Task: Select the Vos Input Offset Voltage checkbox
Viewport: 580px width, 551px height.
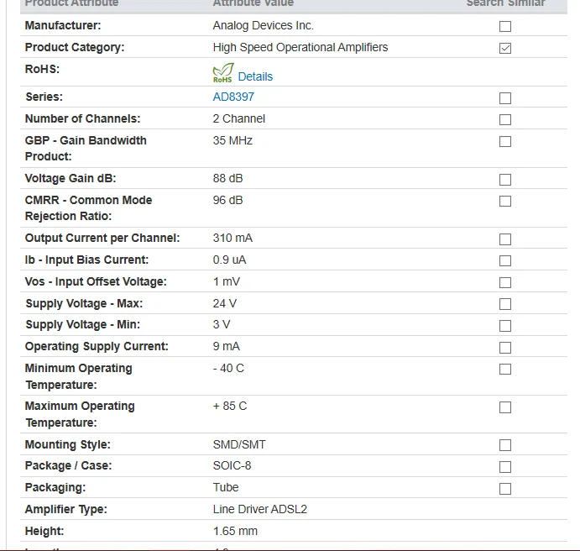Action: [505, 282]
